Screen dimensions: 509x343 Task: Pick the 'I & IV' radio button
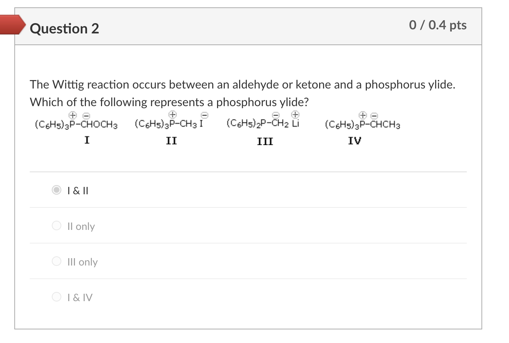click(57, 297)
